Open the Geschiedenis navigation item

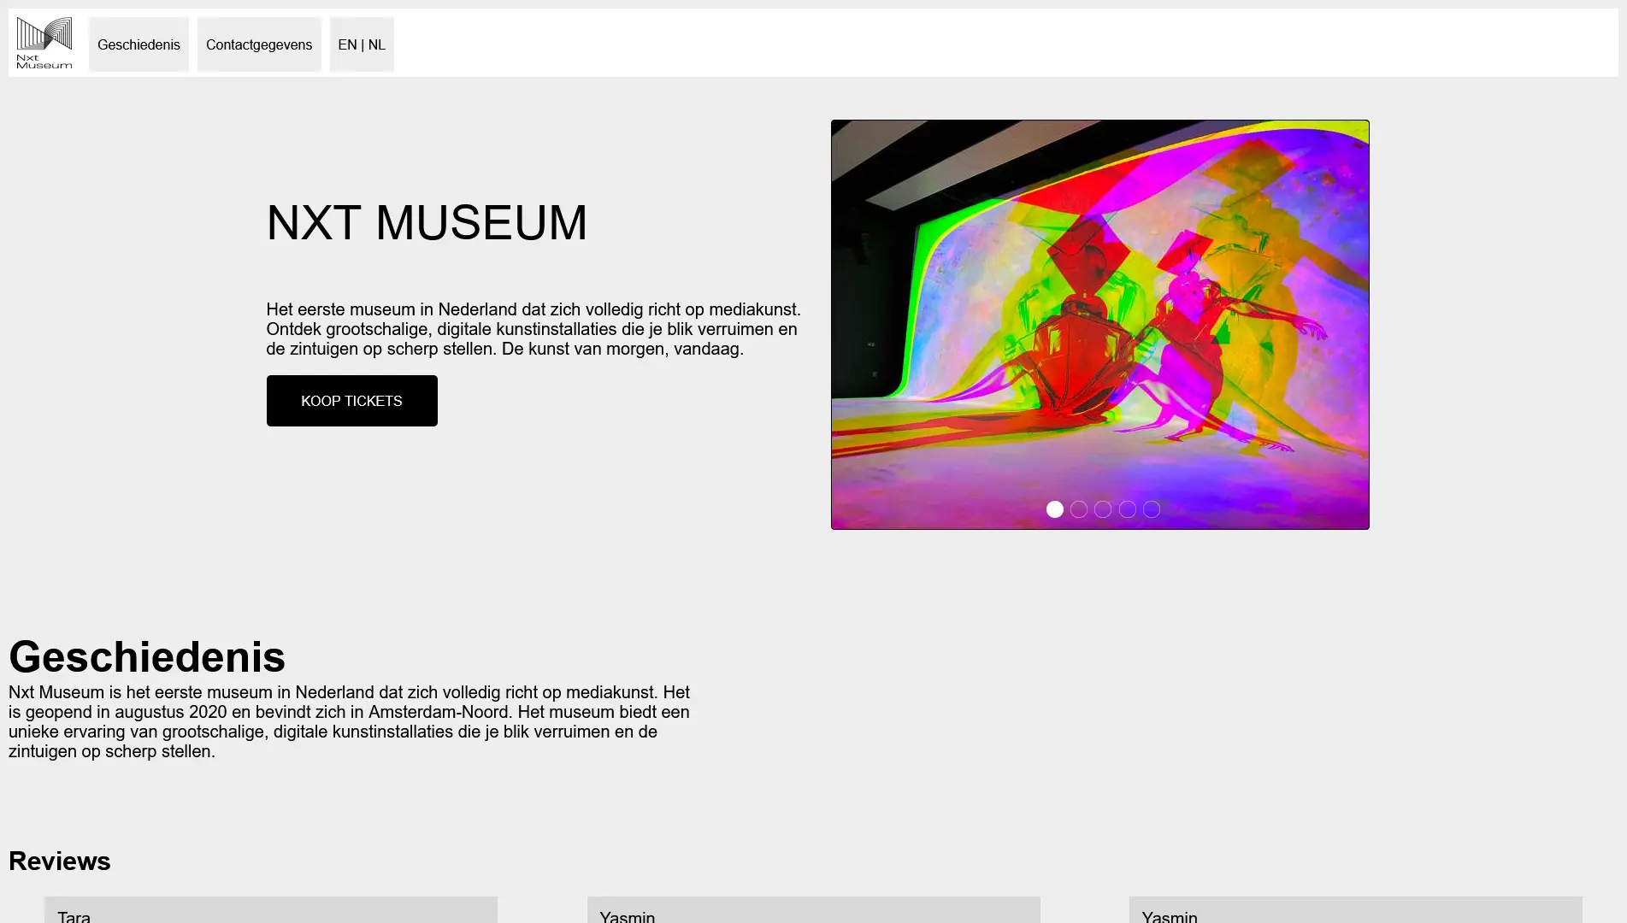pyautogui.click(x=139, y=44)
